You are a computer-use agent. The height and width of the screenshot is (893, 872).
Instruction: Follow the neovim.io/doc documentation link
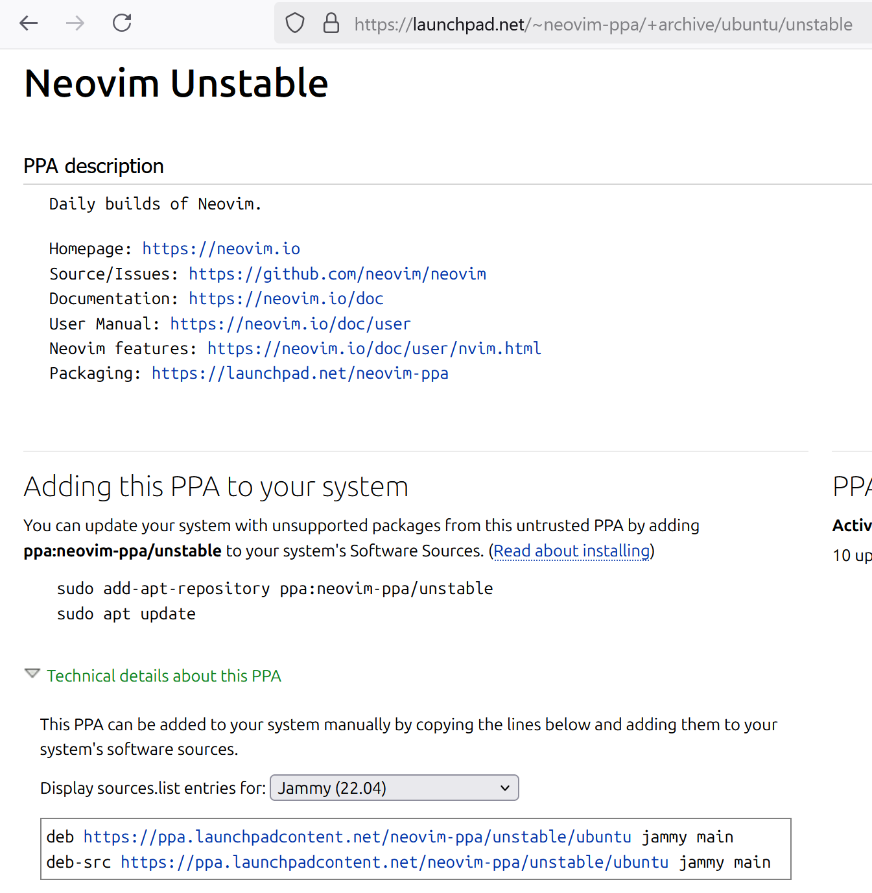(x=286, y=299)
